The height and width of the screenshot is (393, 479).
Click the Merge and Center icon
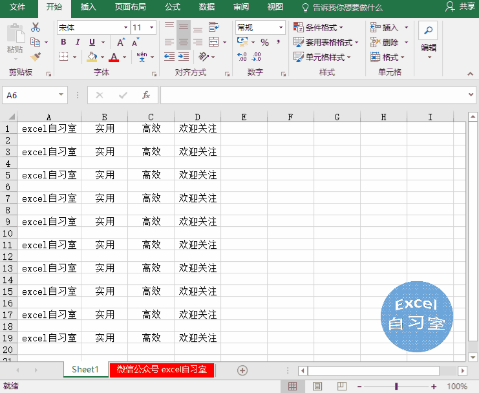pyautogui.click(x=213, y=42)
